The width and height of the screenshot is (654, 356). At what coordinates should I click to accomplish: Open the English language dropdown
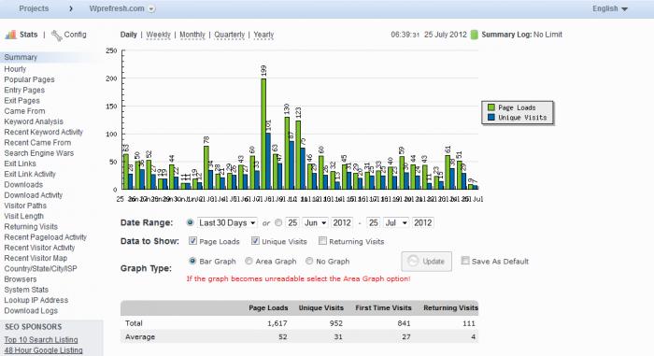[610, 8]
